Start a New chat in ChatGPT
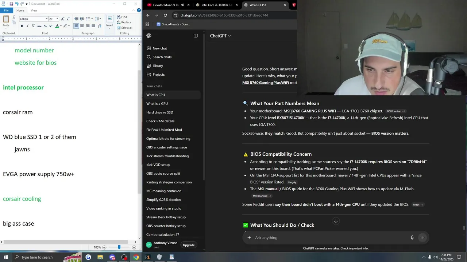The width and height of the screenshot is (467, 262). click(x=160, y=48)
